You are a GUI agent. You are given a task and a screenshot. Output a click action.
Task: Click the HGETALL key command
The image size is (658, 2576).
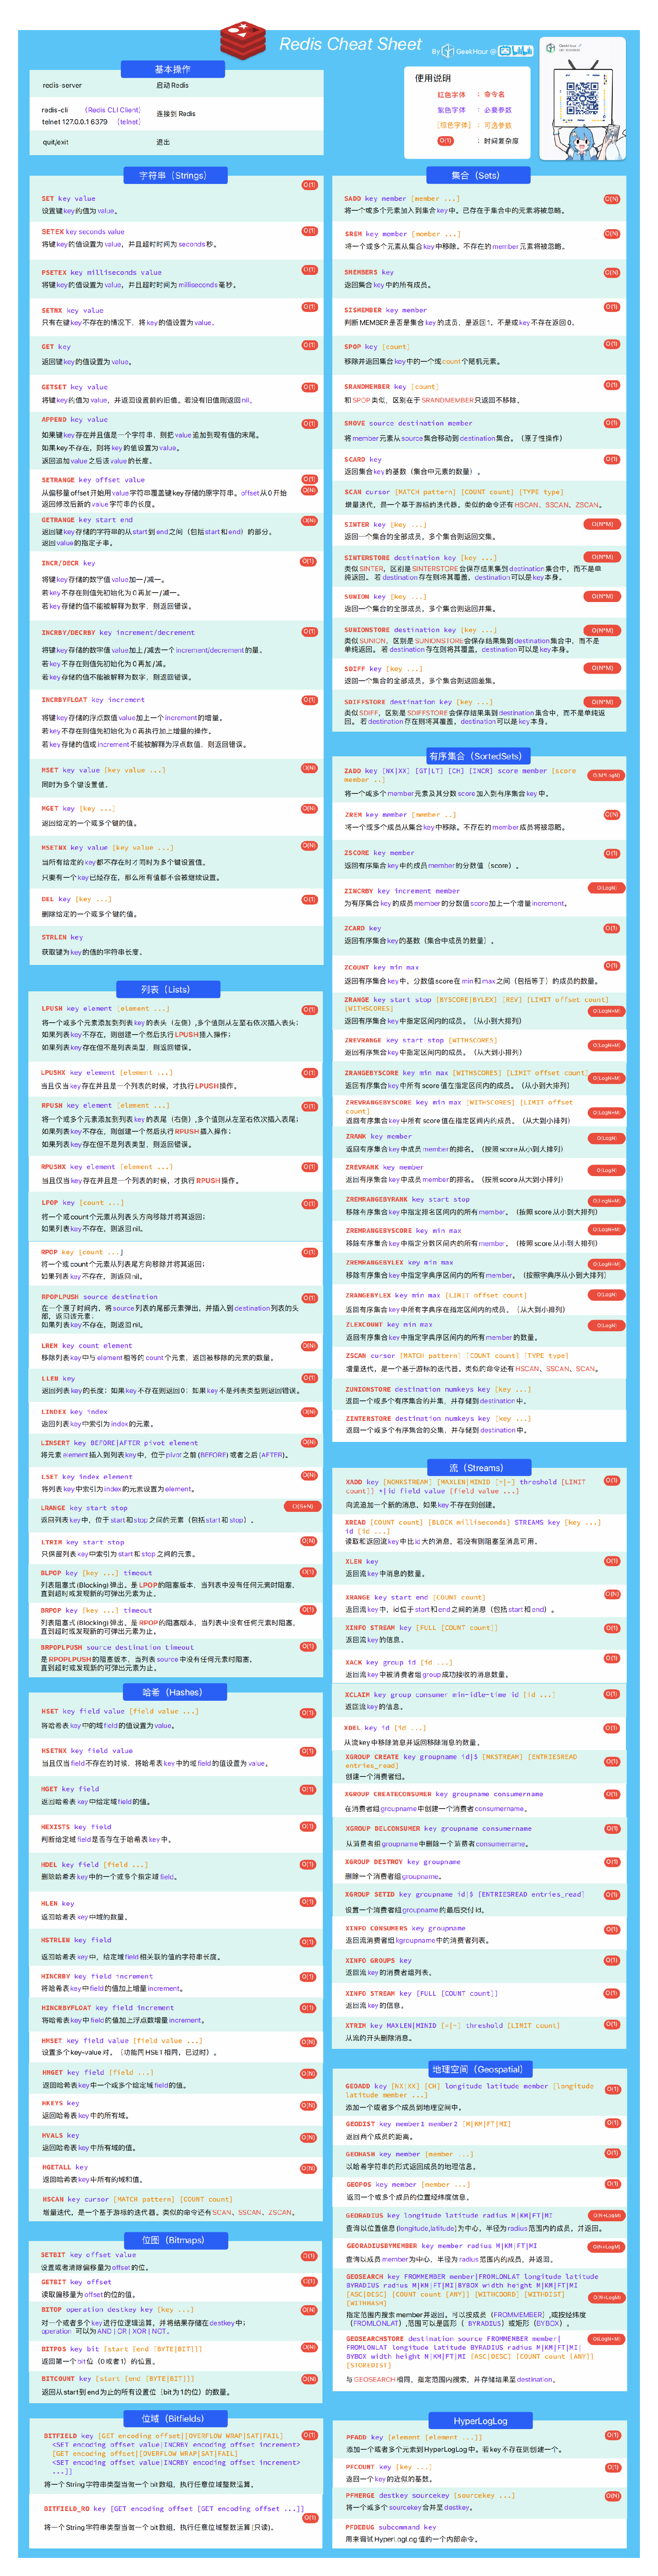65,2167
